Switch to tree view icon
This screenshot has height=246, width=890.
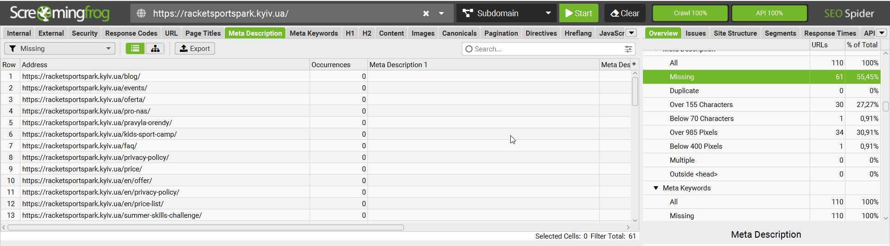point(155,49)
